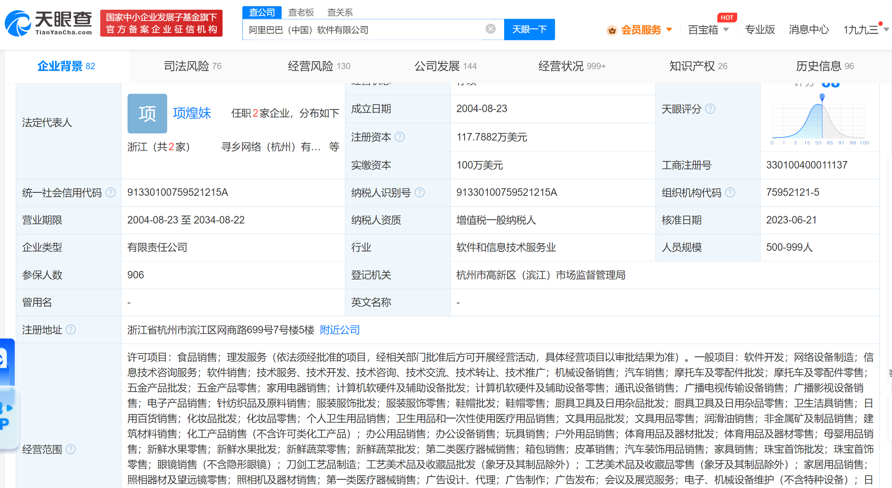Image resolution: width=892 pixels, height=488 pixels.
Task: Click staff size value 500-999人
Action: pos(790,247)
